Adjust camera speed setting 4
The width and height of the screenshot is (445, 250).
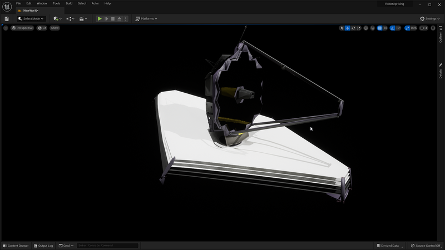tap(424, 28)
